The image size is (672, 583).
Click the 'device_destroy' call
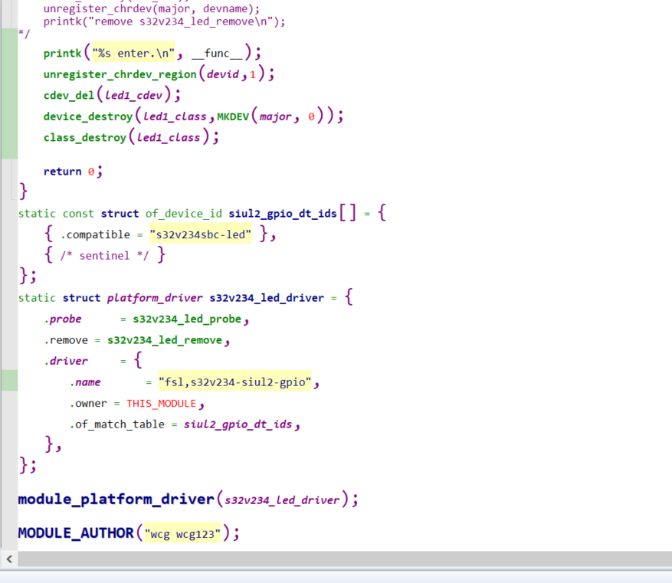click(x=88, y=116)
